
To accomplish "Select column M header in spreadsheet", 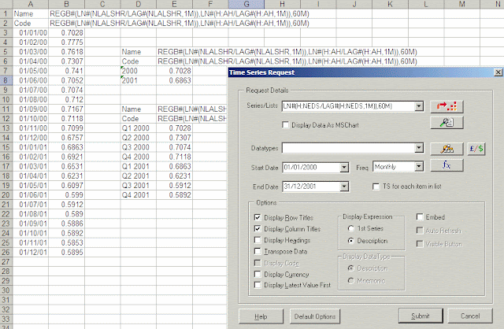I will (x=462, y=4).
